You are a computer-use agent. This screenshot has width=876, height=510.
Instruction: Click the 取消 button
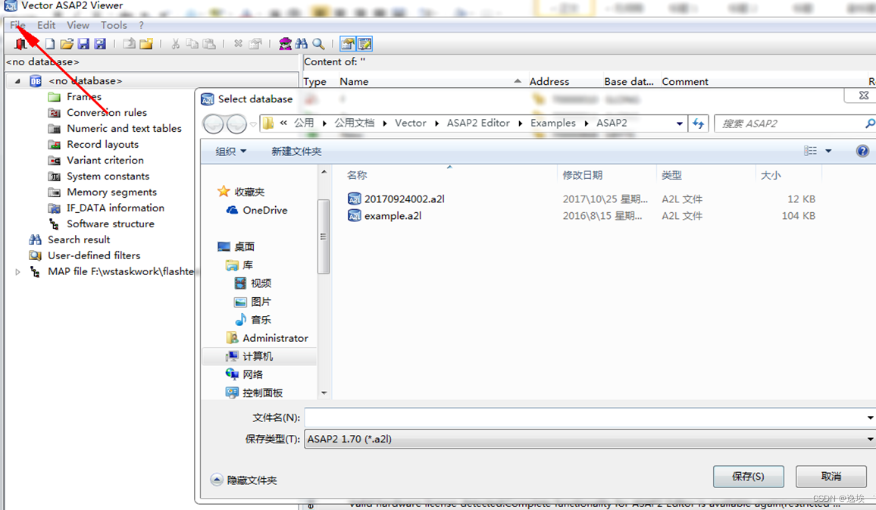tap(831, 477)
